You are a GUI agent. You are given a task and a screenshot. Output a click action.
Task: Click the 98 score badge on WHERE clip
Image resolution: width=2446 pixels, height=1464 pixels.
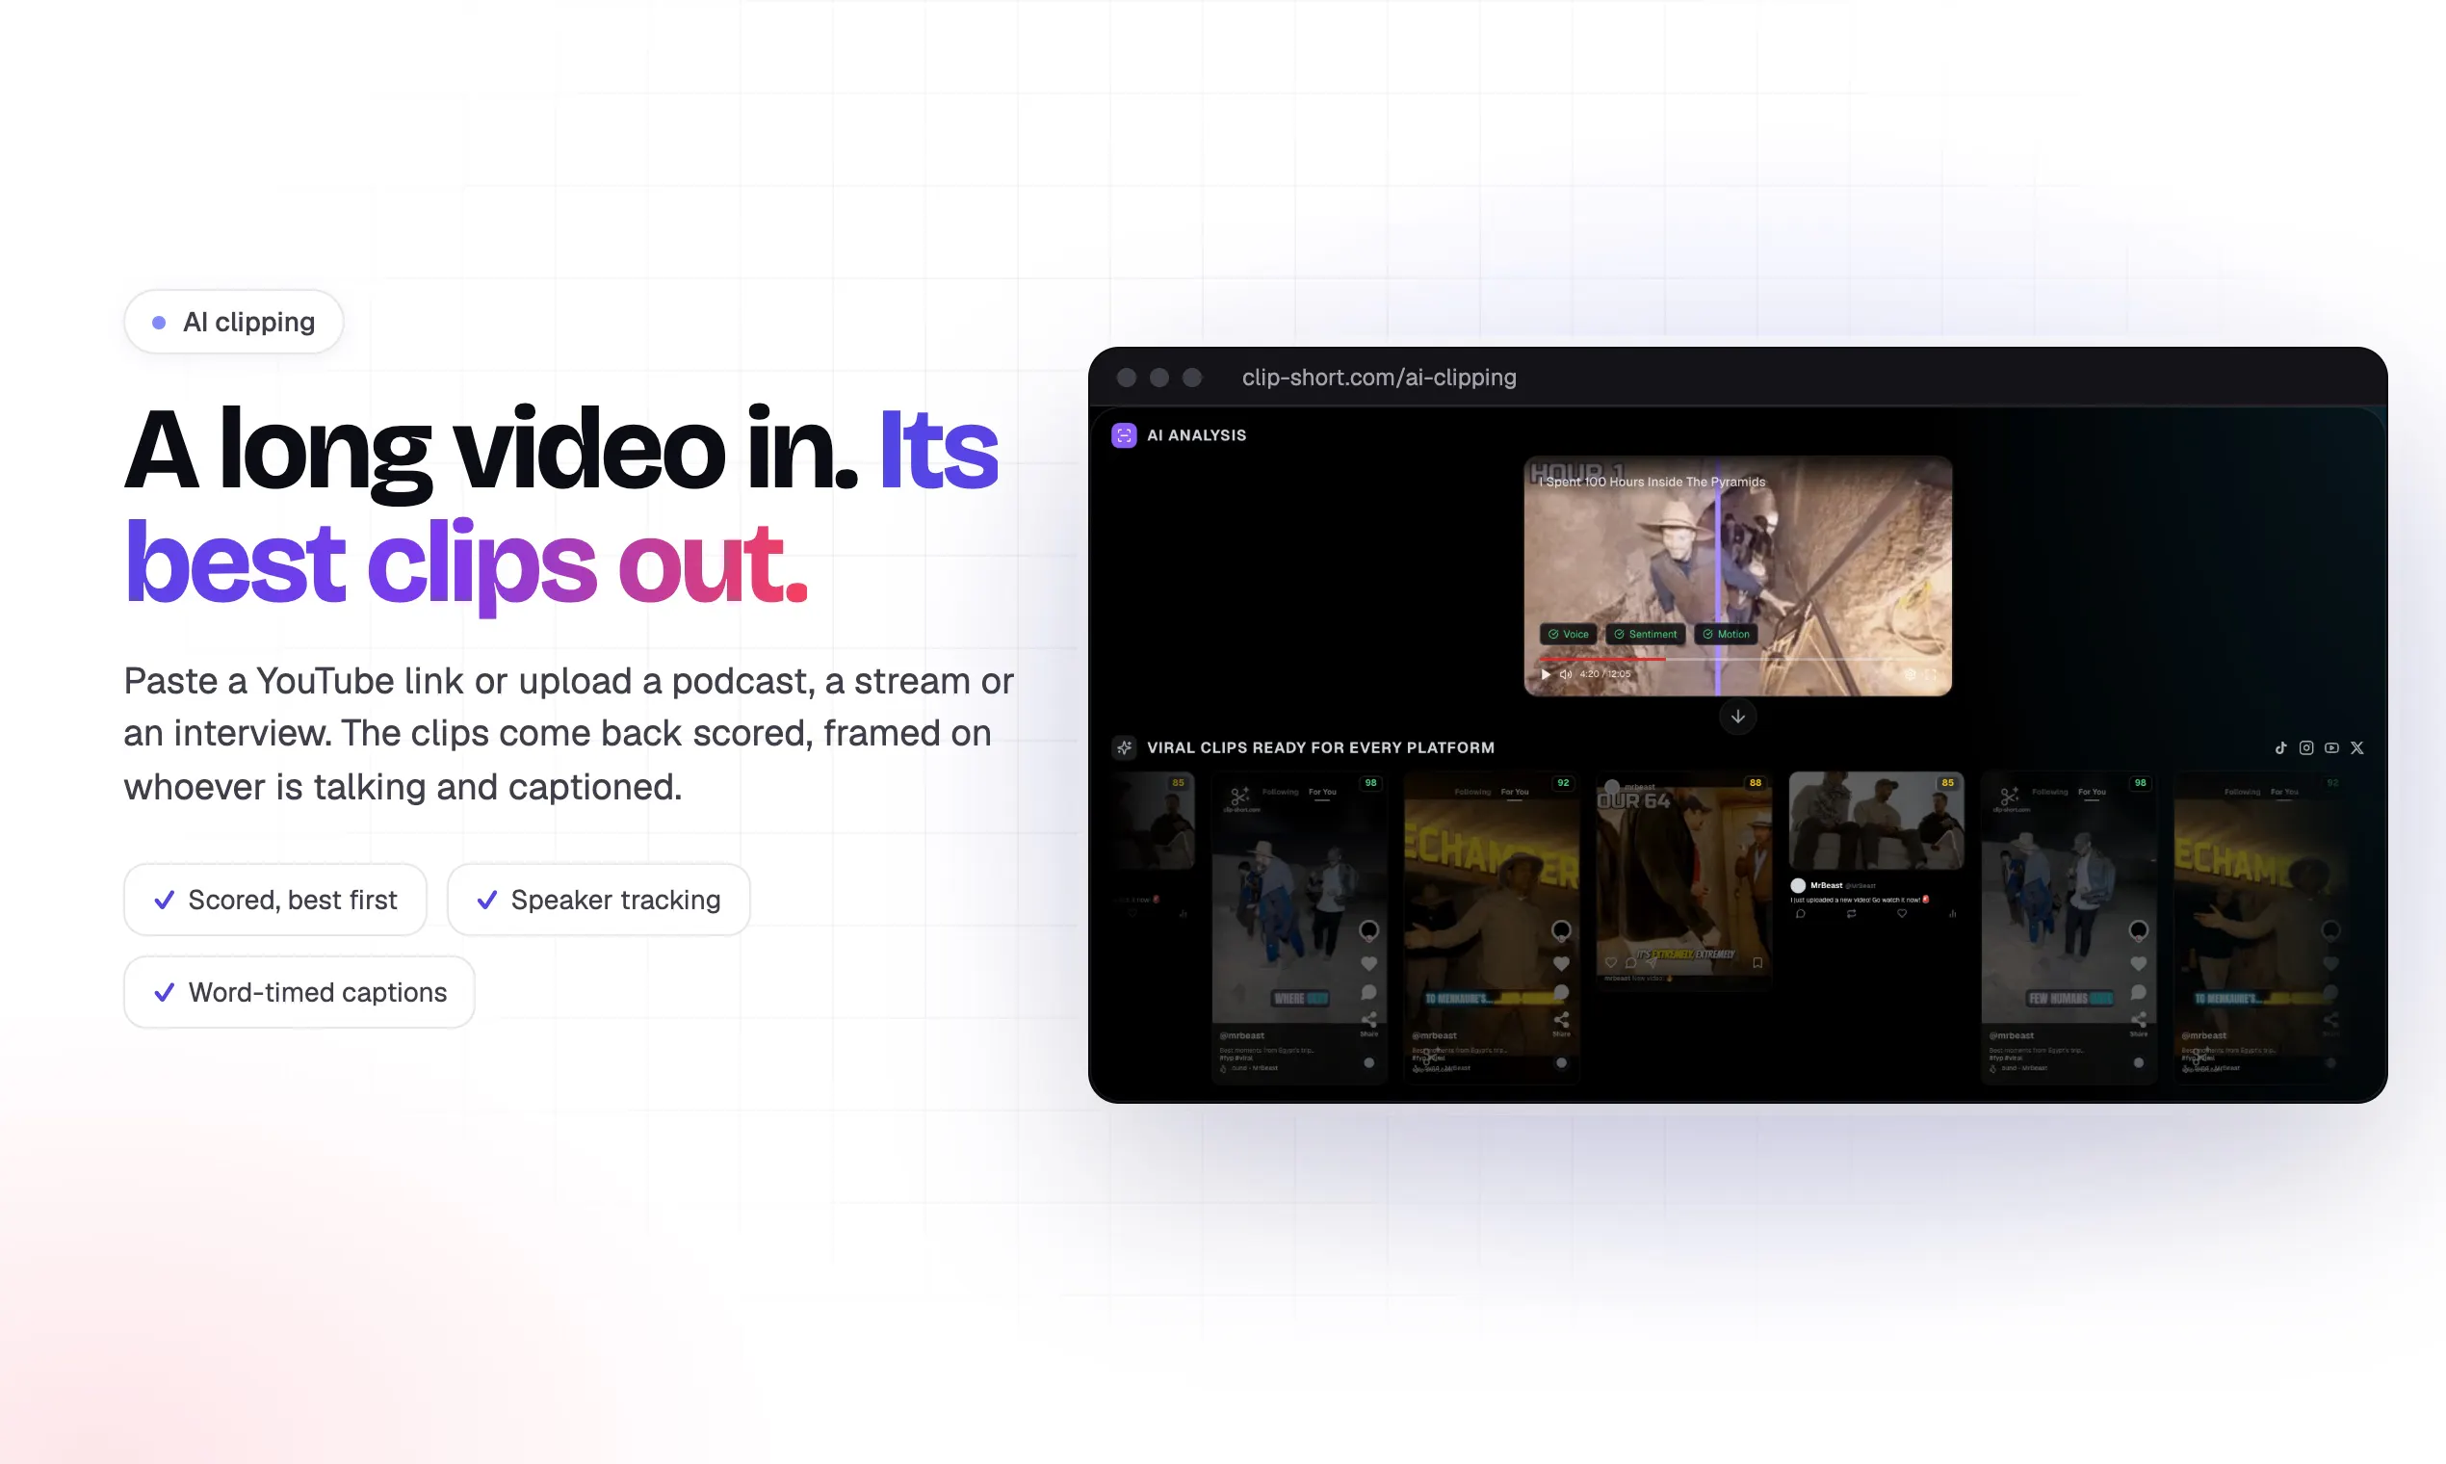coord(1371,783)
